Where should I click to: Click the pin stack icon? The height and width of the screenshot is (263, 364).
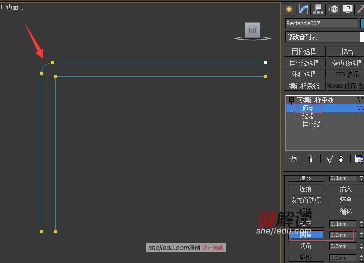click(293, 159)
